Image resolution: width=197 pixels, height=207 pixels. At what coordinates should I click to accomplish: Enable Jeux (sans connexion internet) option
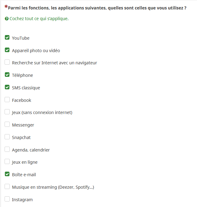tap(7, 112)
